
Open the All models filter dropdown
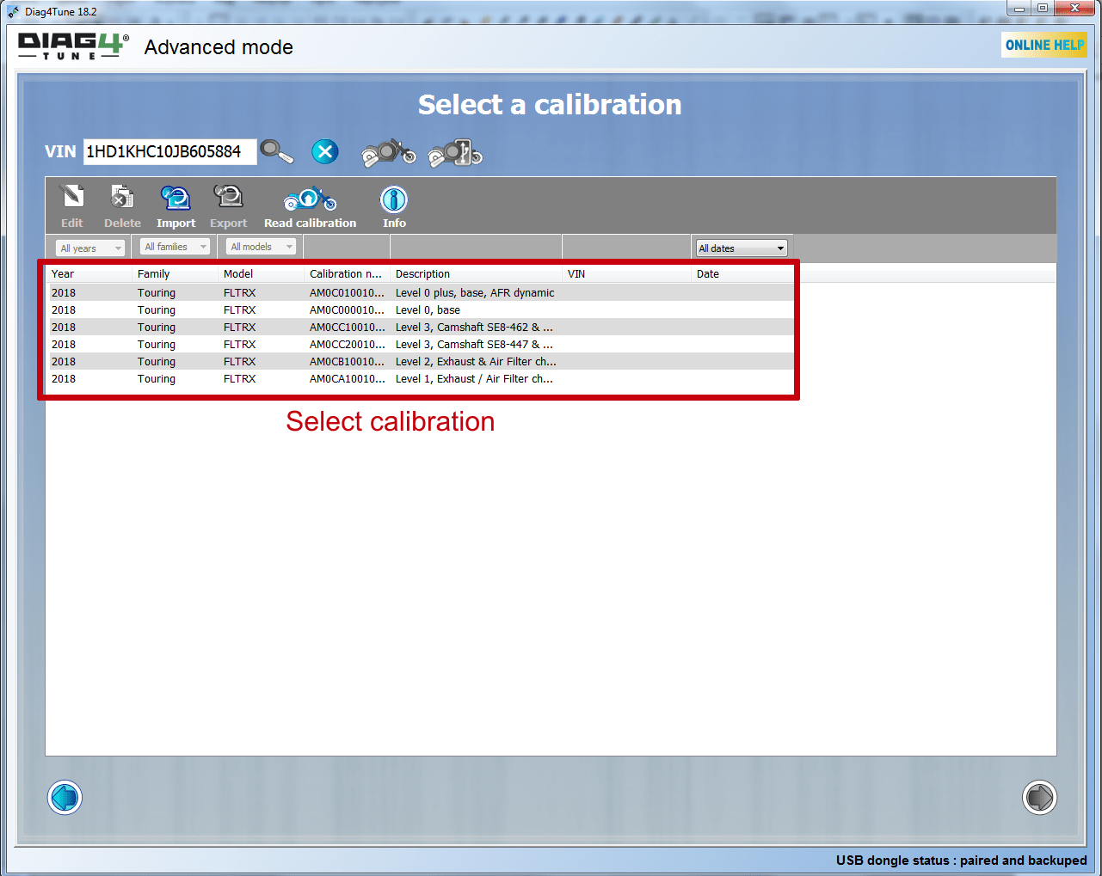pyautogui.click(x=262, y=247)
